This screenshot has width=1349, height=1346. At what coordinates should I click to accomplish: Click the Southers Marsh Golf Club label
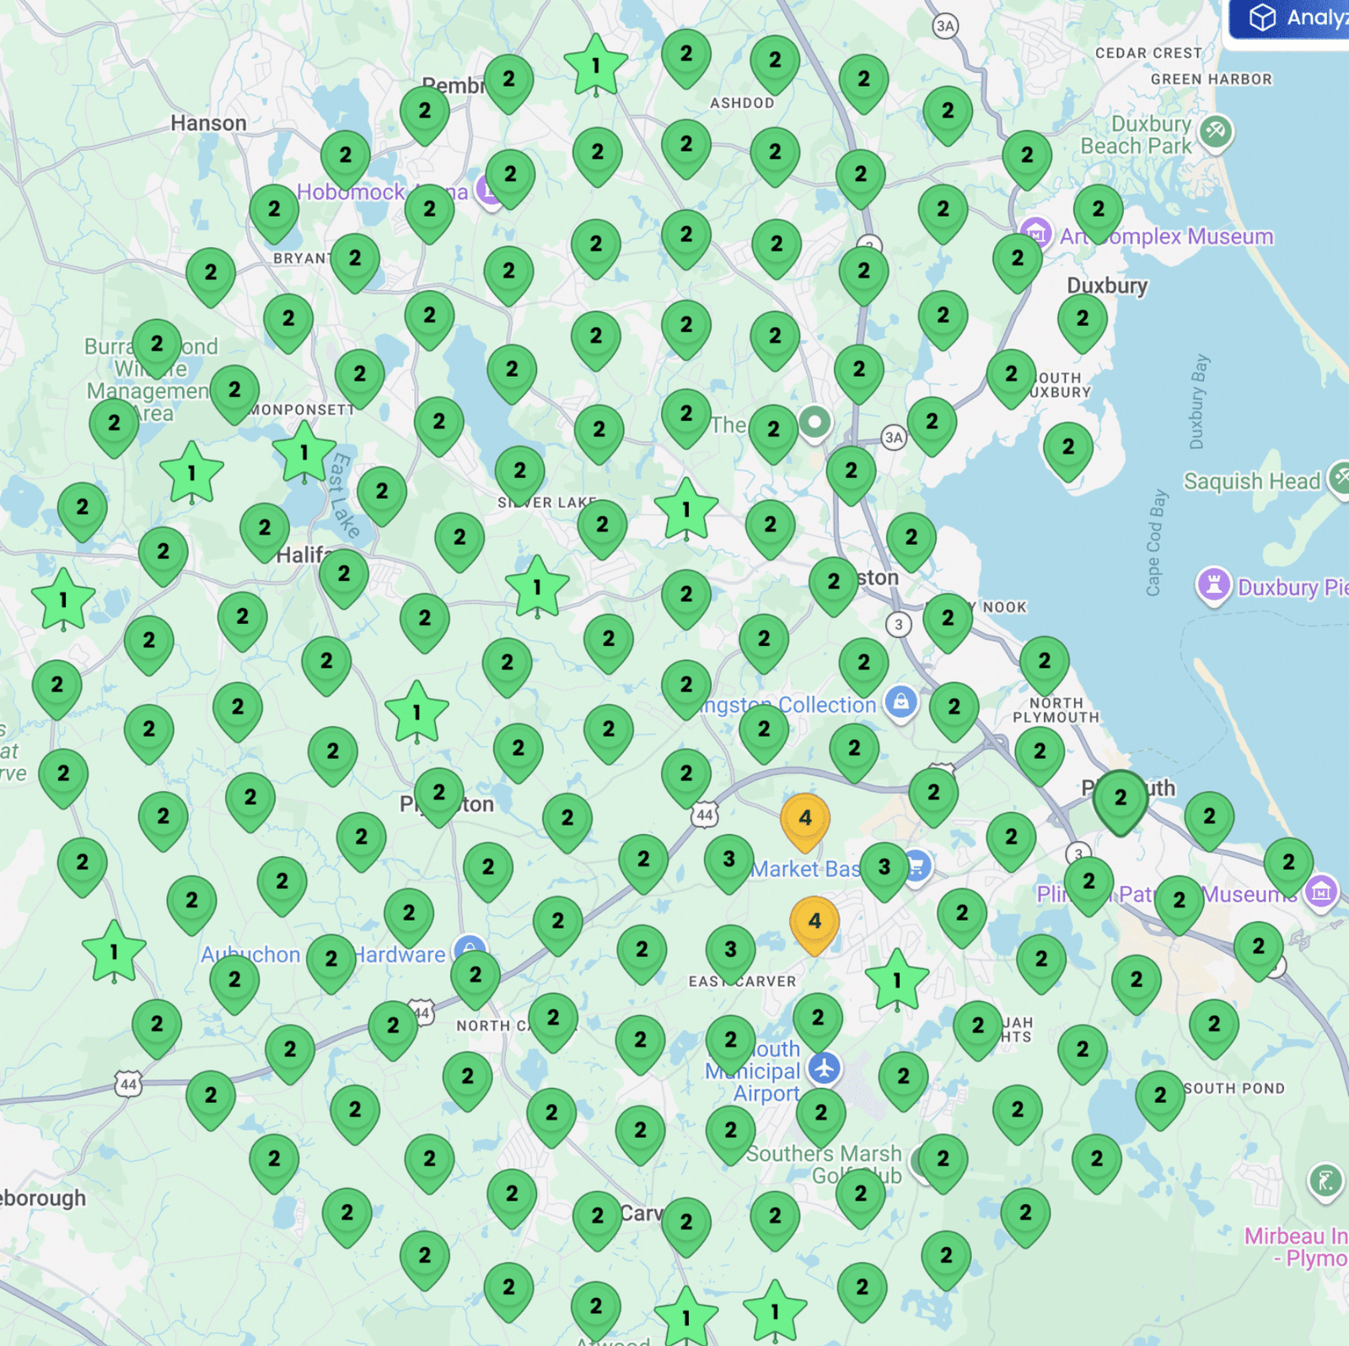(x=824, y=1164)
